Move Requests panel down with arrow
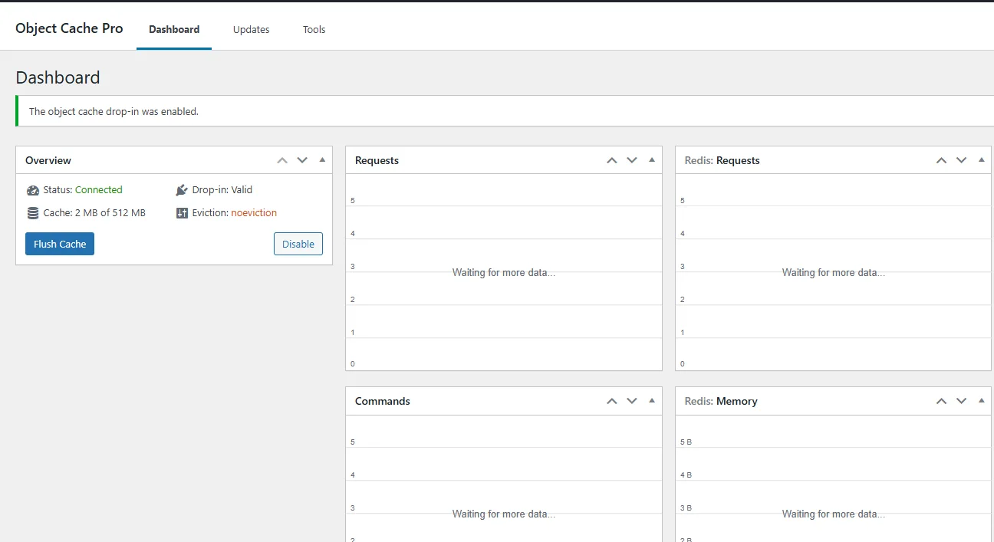 coord(632,160)
